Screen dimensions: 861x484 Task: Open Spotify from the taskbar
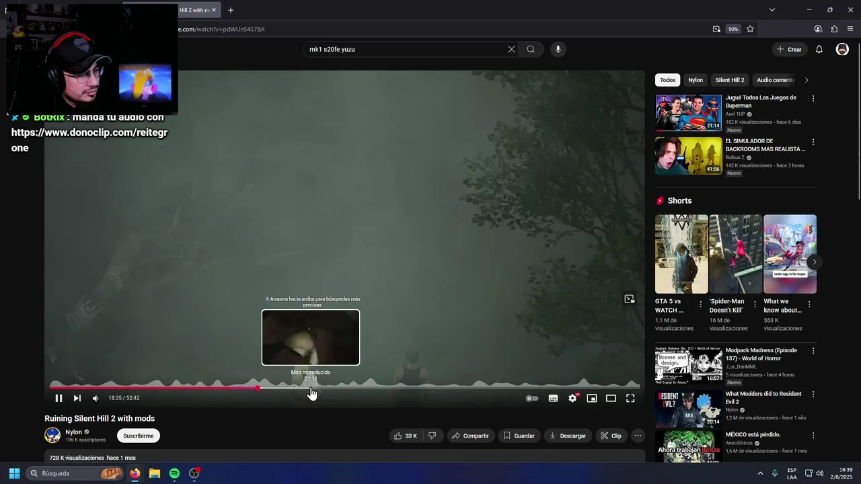pos(174,473)
